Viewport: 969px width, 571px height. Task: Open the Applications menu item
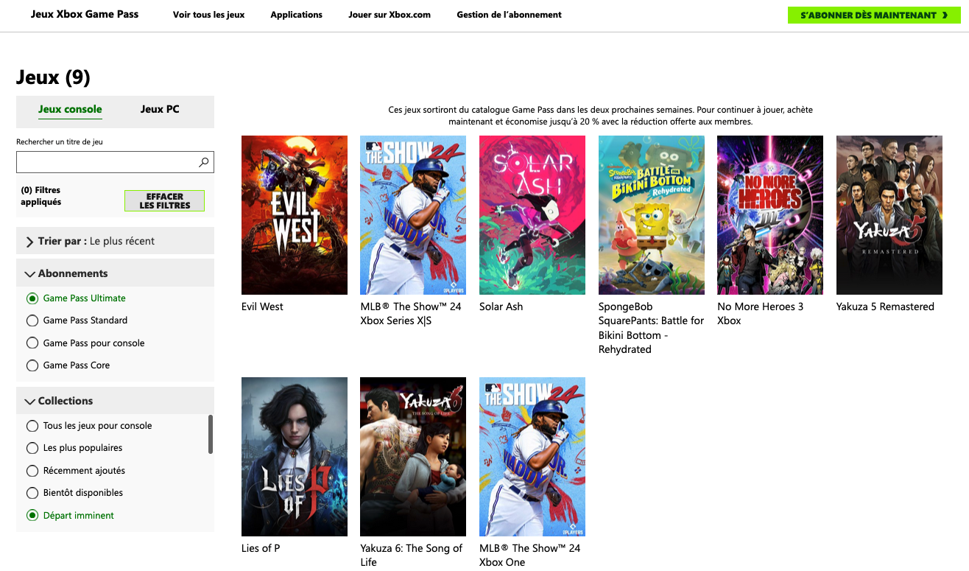point(296,14)
